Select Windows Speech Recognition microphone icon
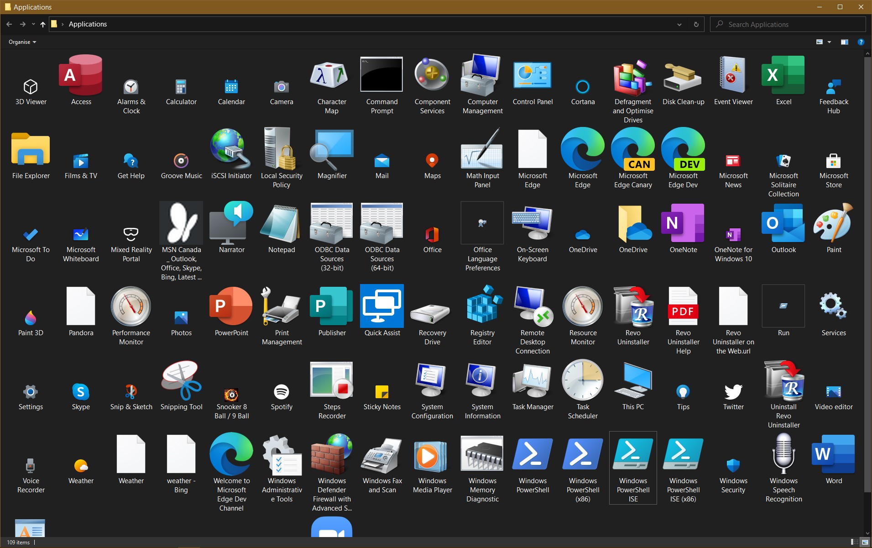 click(783, 454)
